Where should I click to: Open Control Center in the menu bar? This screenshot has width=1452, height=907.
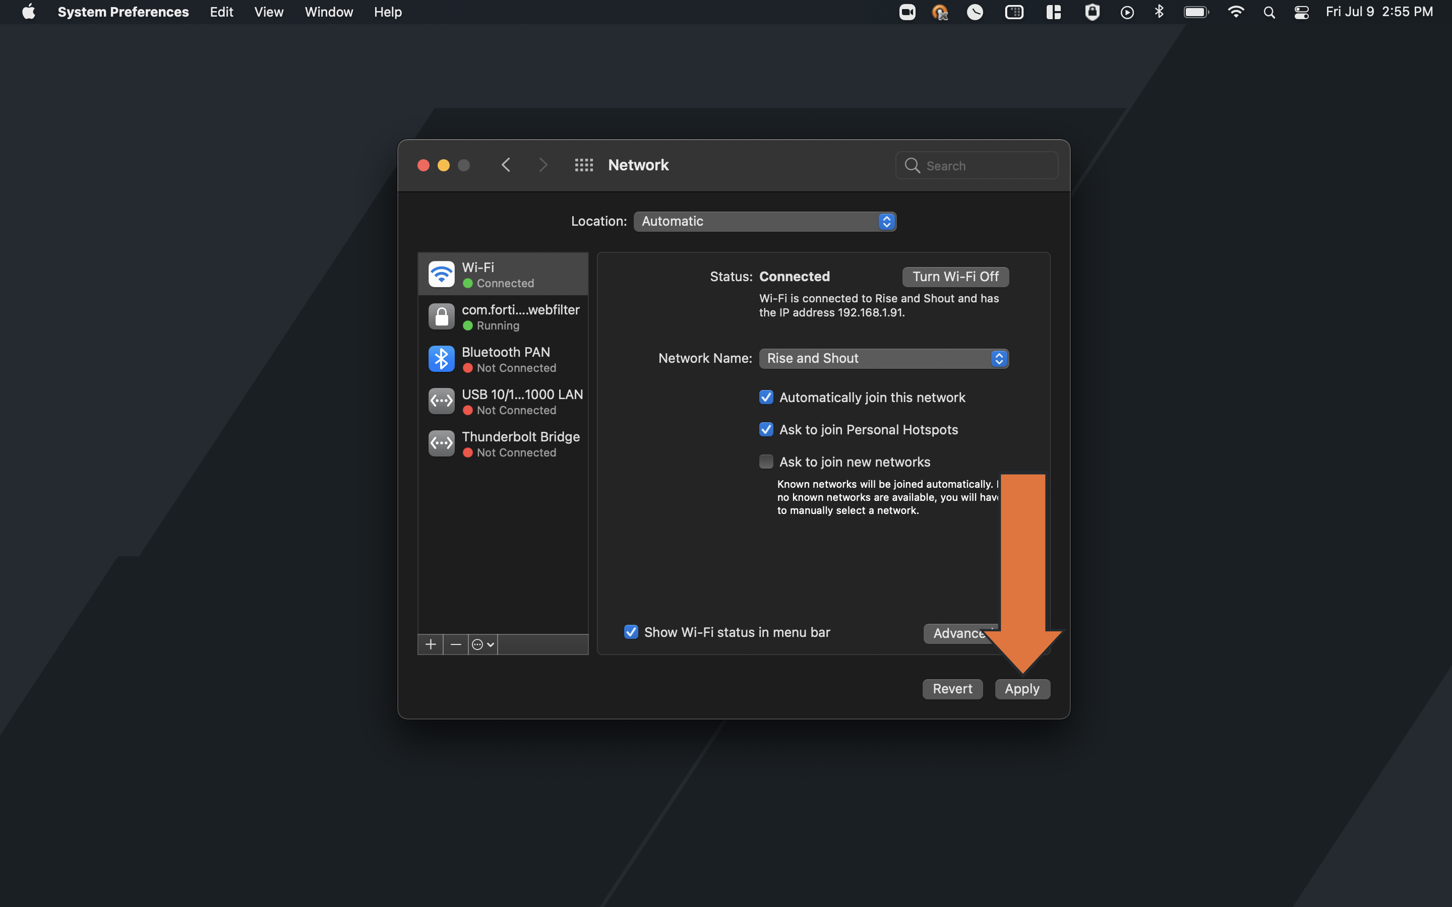click(x=1301, y=12)
